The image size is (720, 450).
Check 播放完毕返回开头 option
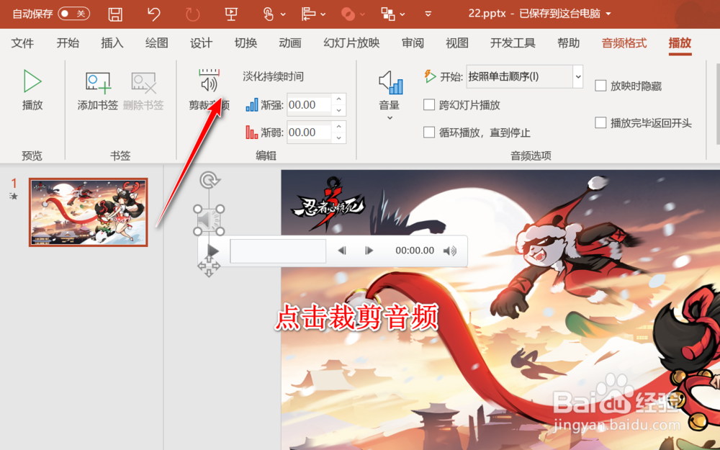(600, 122)
